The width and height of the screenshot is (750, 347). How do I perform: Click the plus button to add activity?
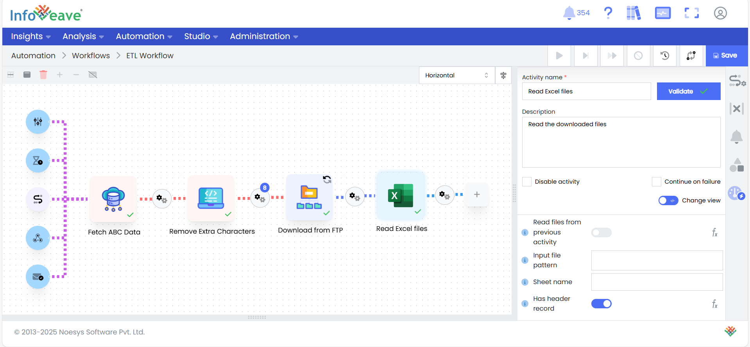pos(477,195)
